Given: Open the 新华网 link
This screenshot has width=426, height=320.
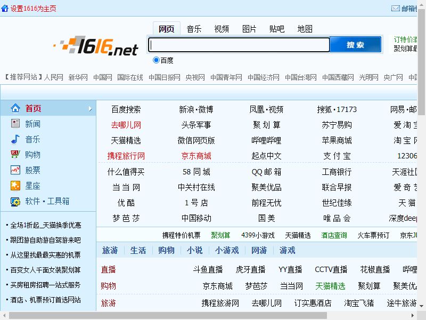Looking at the screenshot, I should [78, 77].
